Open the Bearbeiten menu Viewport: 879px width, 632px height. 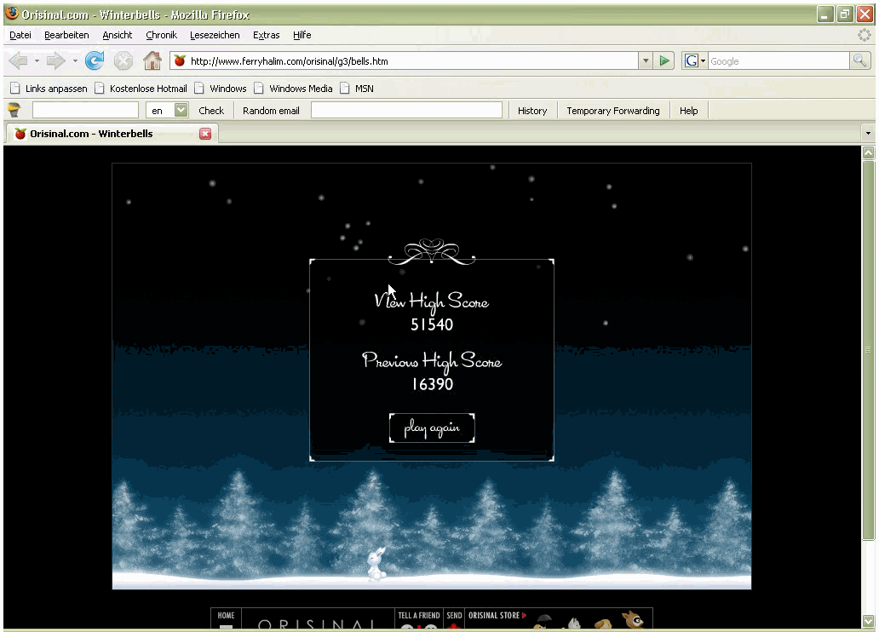click(x=66, y=35)
